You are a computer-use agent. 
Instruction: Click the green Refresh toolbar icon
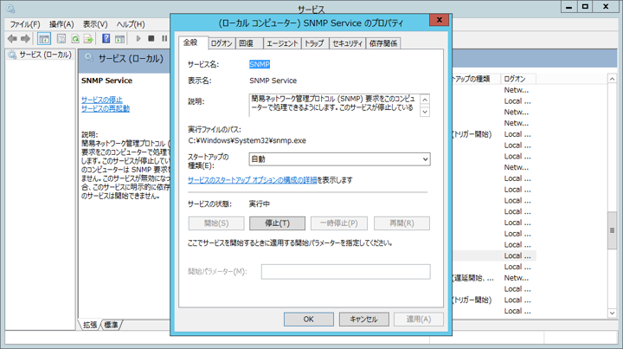tap(74, 39)
